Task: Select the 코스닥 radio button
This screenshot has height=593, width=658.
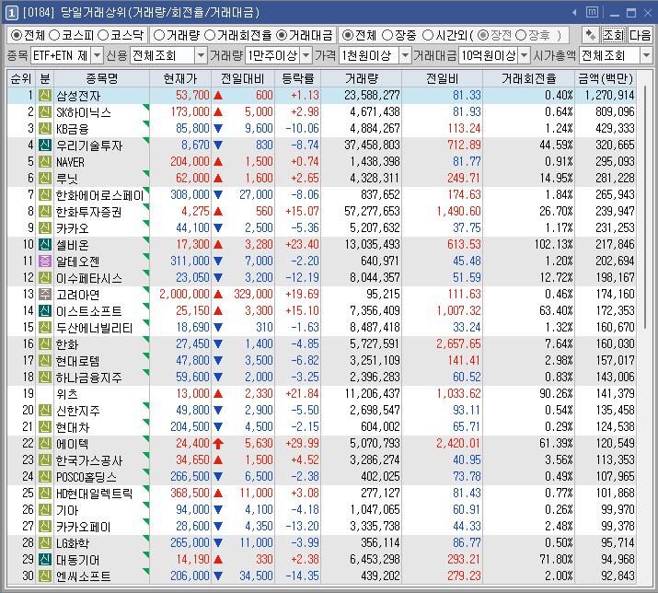Action: click(x=103, y=35)
